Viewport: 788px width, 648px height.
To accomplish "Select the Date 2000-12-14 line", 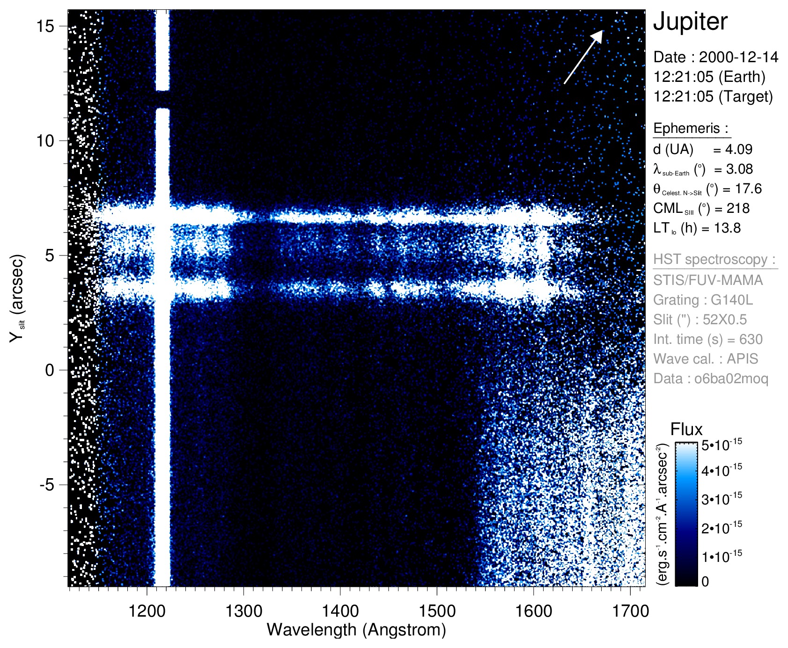I will coord(715,57).
